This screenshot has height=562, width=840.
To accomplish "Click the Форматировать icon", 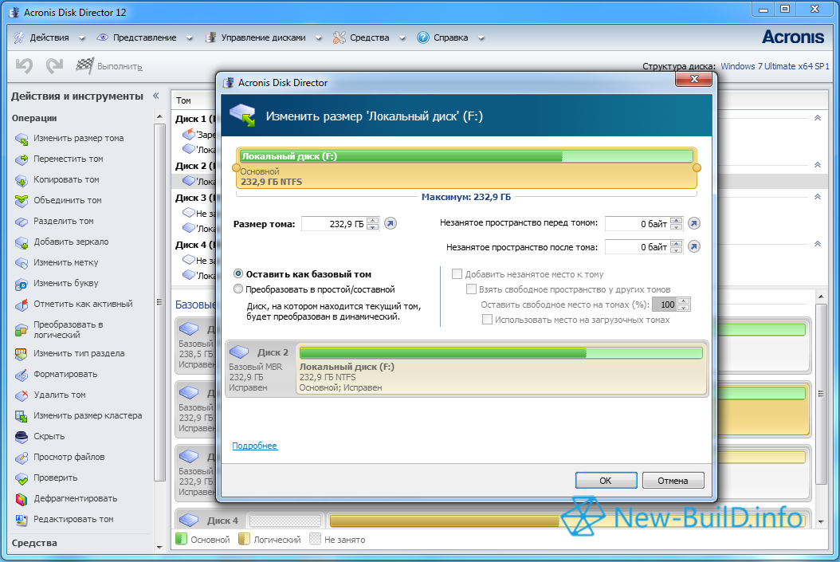I will [x=22, y=375].
